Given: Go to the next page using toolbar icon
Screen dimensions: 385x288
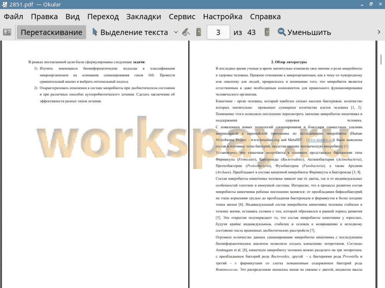Looking at the screenshot, I should pyautogui.click(x=267, y=32).
